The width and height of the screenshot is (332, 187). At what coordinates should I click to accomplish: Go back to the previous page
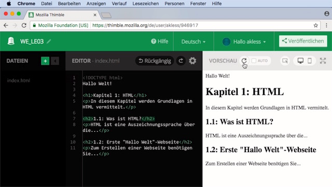(6, 25)
